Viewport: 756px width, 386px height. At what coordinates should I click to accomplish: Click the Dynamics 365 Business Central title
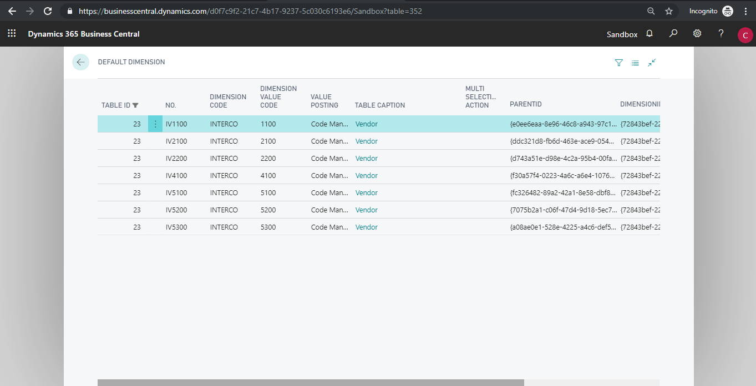[x=84, y=34]
